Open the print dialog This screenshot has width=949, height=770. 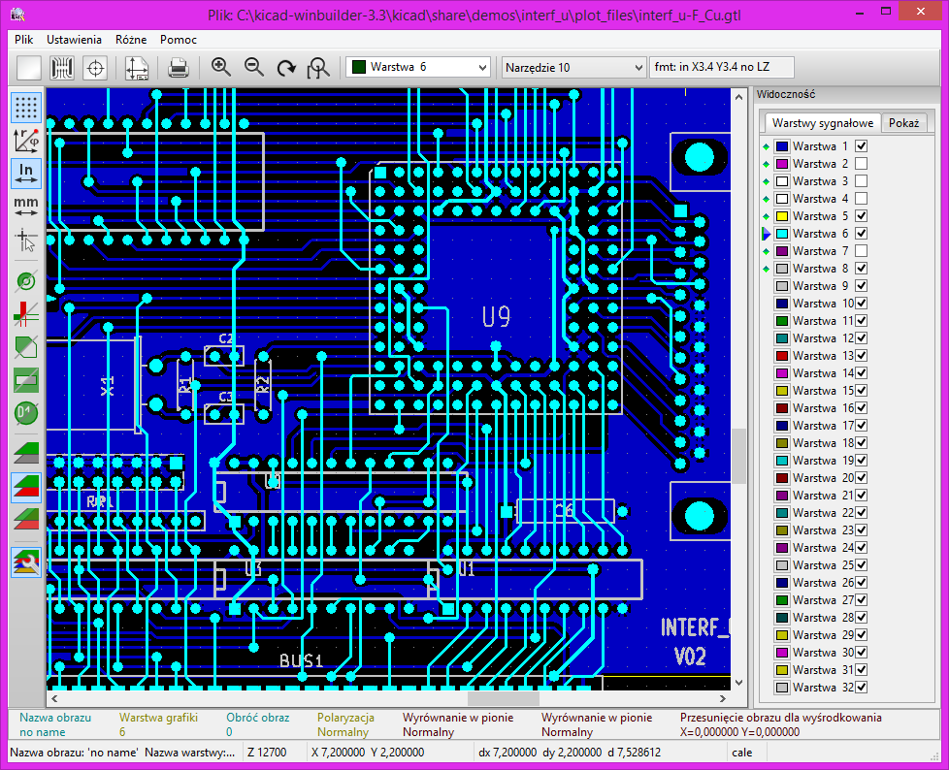tap(180, 67)
